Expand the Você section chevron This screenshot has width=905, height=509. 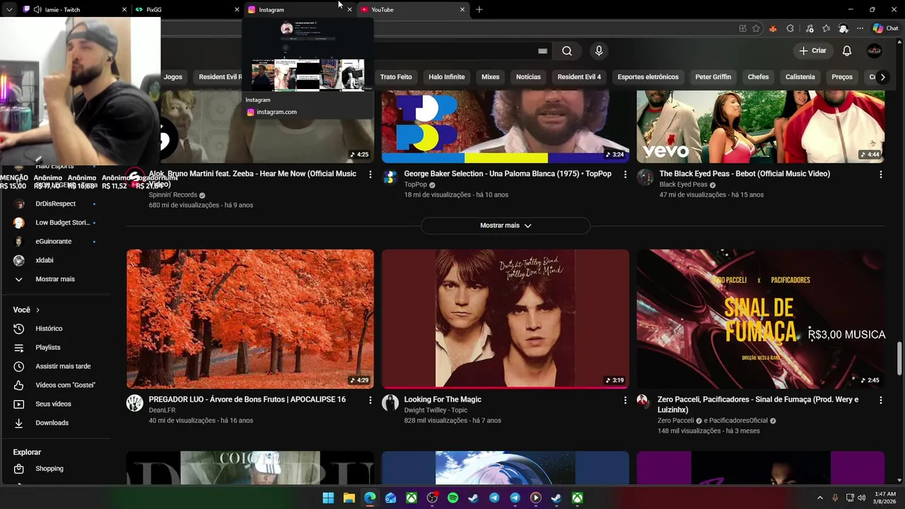(x=37, y=310)
